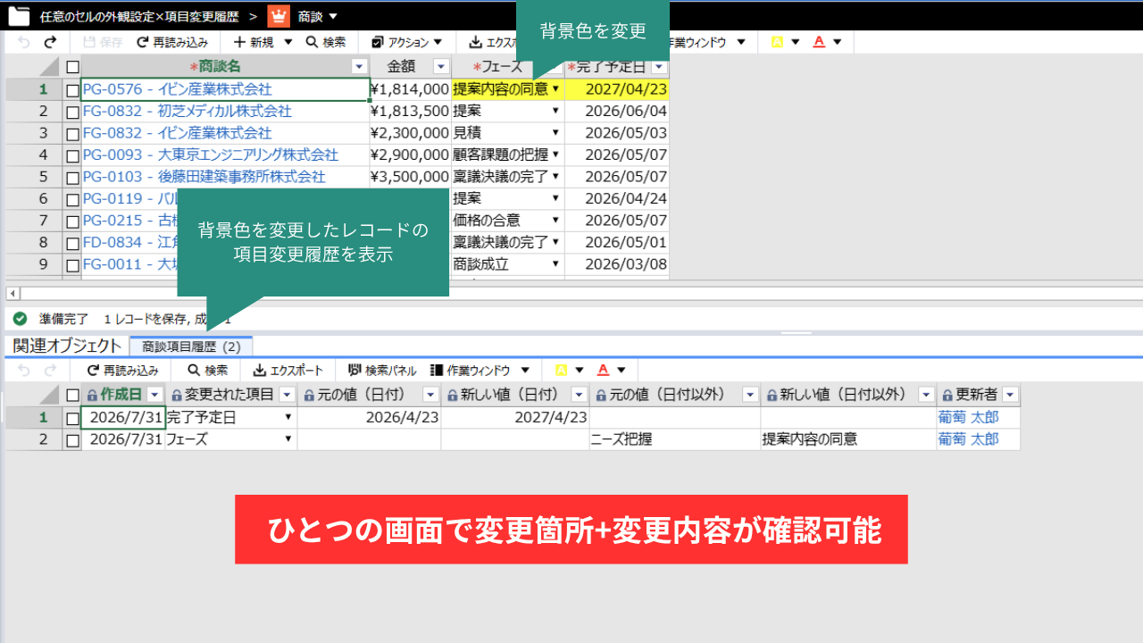Expand the lower 作業ウィンドウ dropdown arrow
This screenshot has height=643, width=1143.
(525, 370)
